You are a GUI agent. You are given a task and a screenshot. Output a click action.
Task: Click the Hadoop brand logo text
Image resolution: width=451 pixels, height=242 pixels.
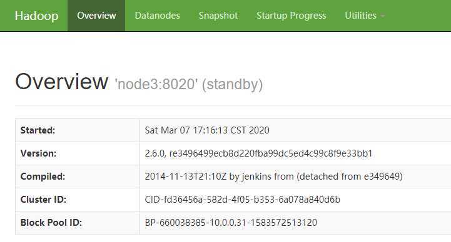click(x=36, y=16)
